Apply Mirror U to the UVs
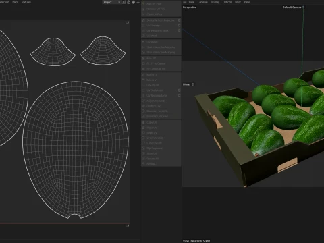This screenshot has height=243, width=324. 161,75
